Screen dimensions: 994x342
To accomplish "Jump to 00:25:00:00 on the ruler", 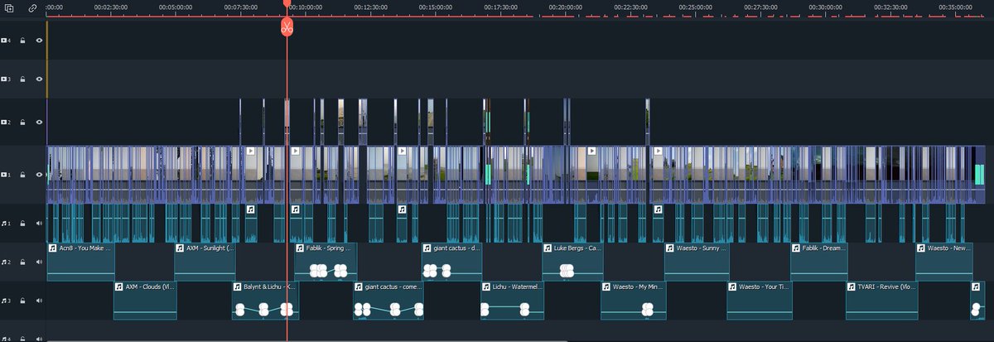I will pos(696,7).
